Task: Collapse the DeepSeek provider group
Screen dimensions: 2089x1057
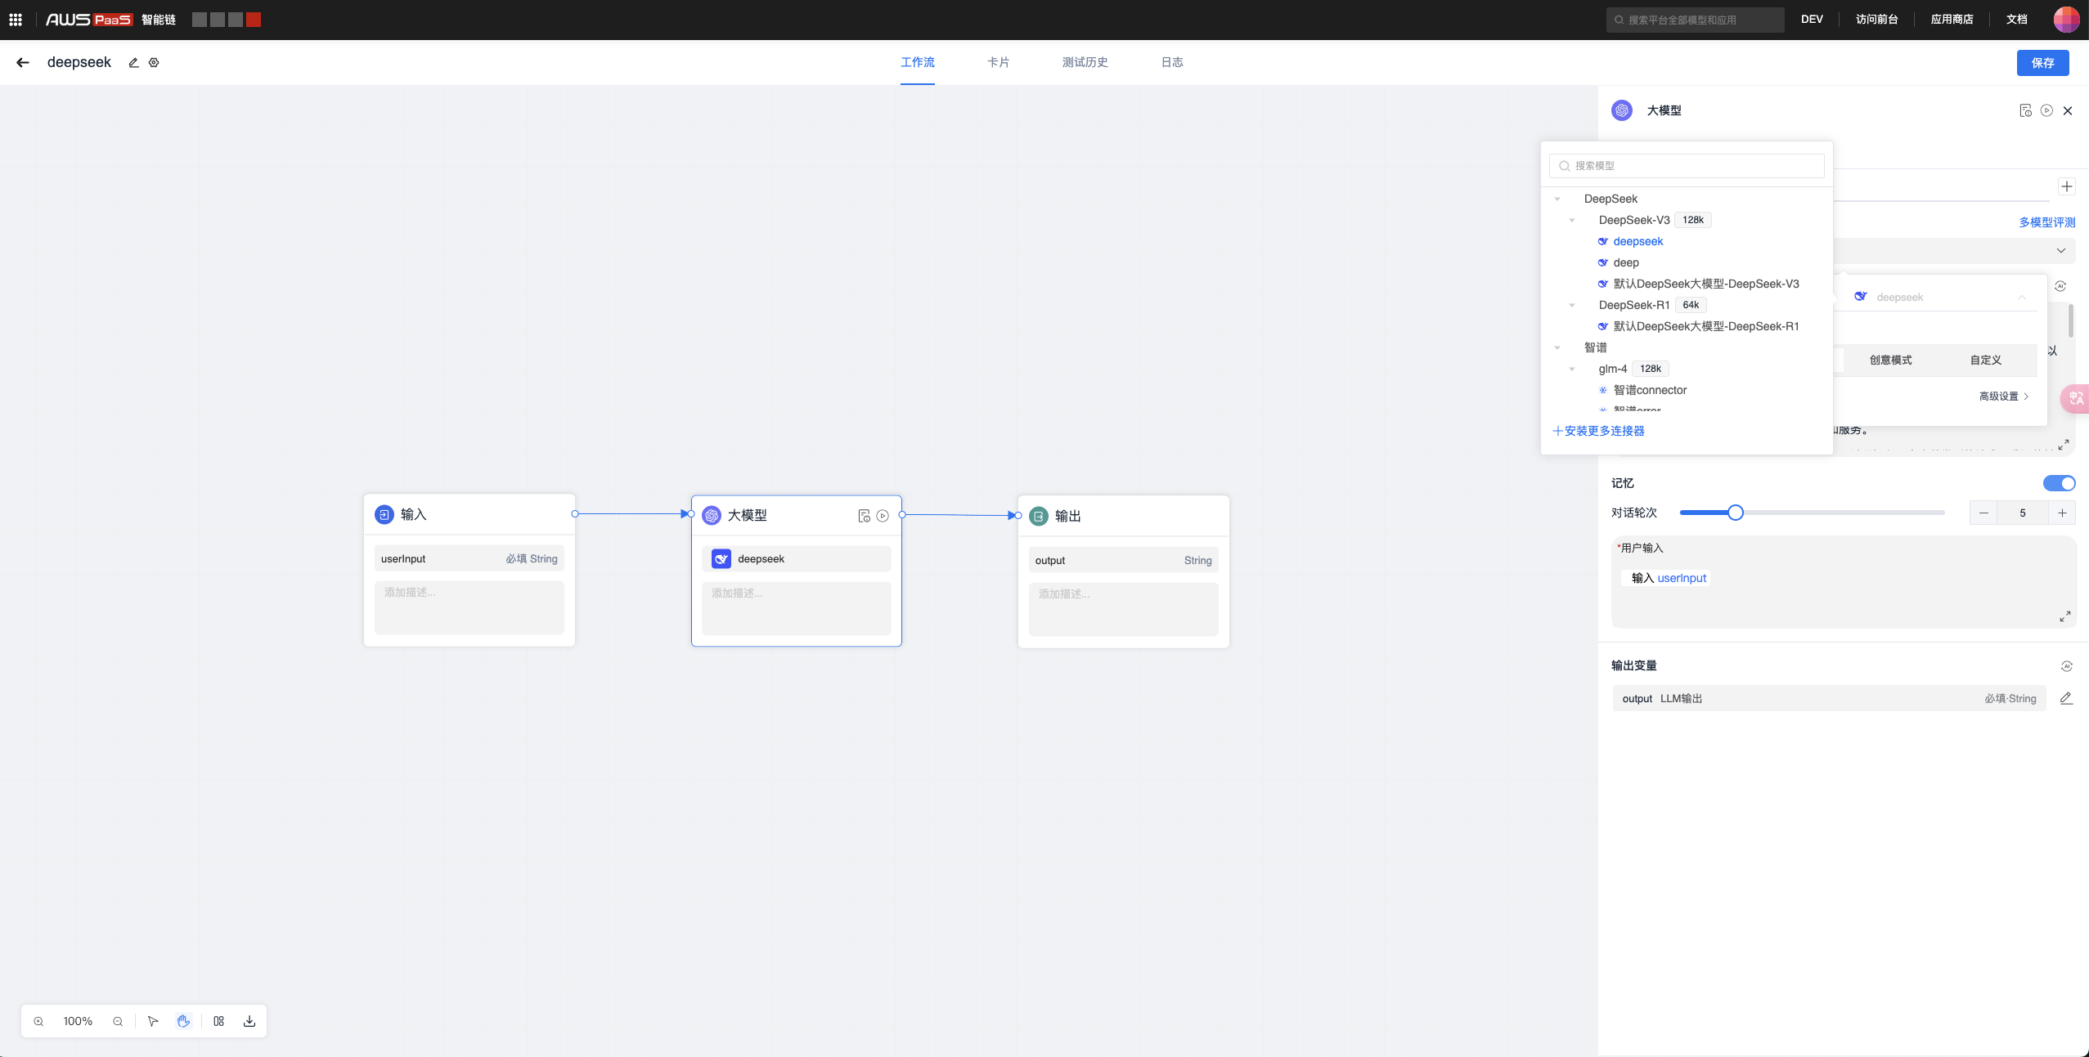Action: coord(1557,199)
